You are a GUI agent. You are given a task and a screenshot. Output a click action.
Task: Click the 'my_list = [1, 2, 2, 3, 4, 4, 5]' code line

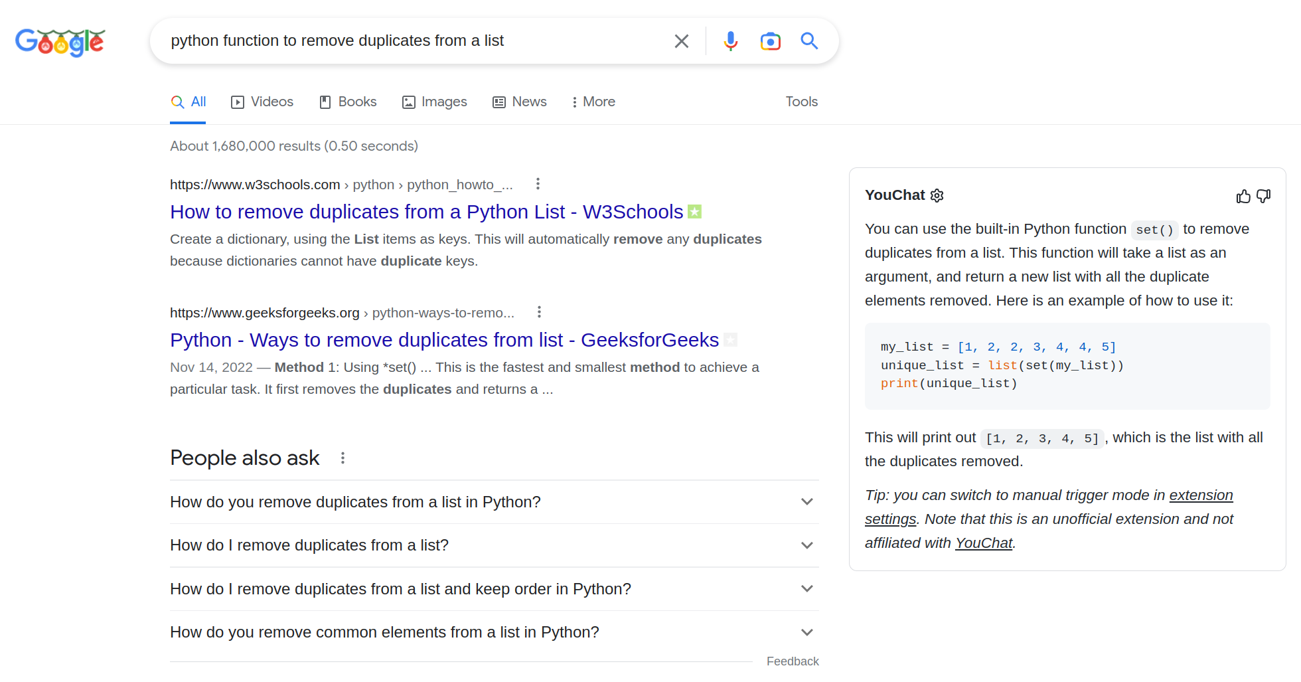click(998, 347)
